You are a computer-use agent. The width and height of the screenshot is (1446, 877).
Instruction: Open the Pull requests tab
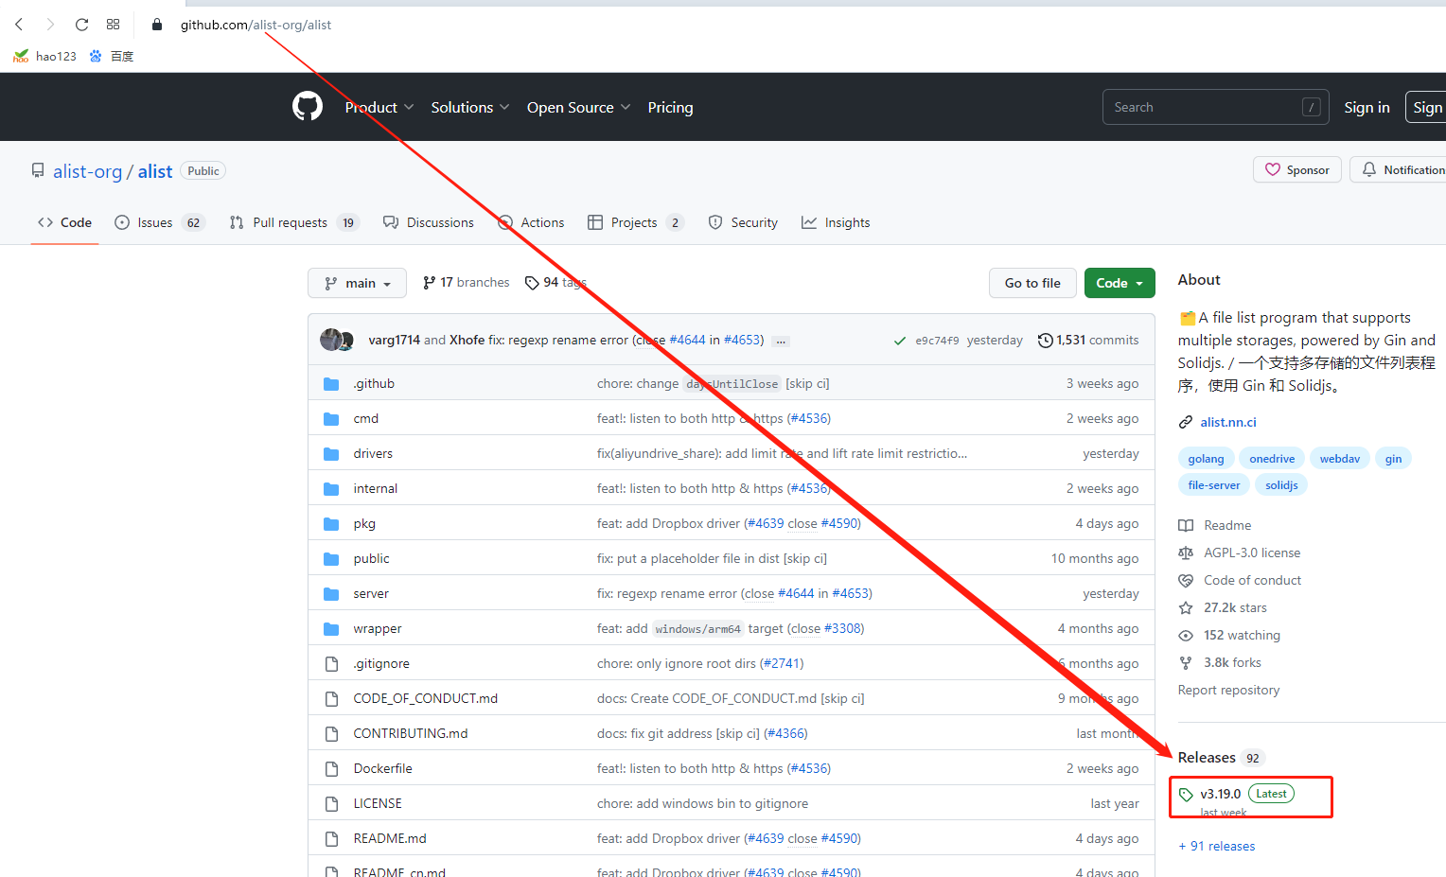tap(290, 222)
